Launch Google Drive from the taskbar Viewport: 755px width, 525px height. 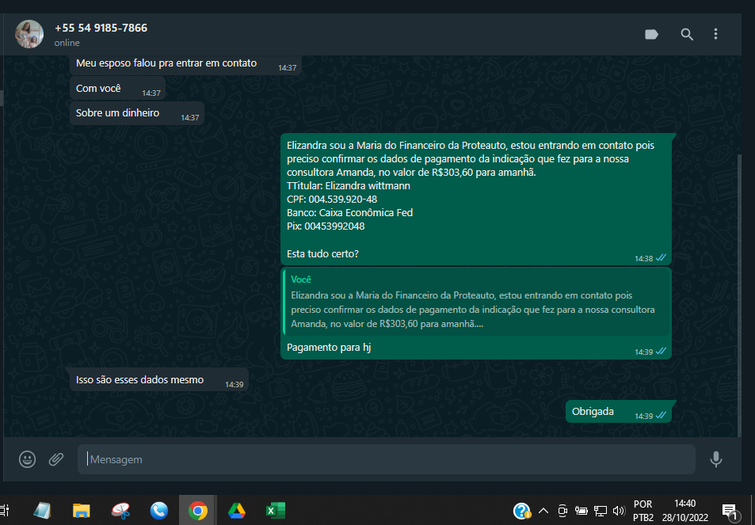coord(236,511)
